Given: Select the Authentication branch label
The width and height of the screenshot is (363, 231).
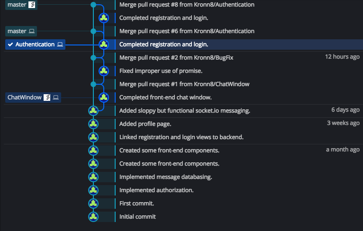Looking at the screenshot, I should pyautogui.click(x=35, y=44).
